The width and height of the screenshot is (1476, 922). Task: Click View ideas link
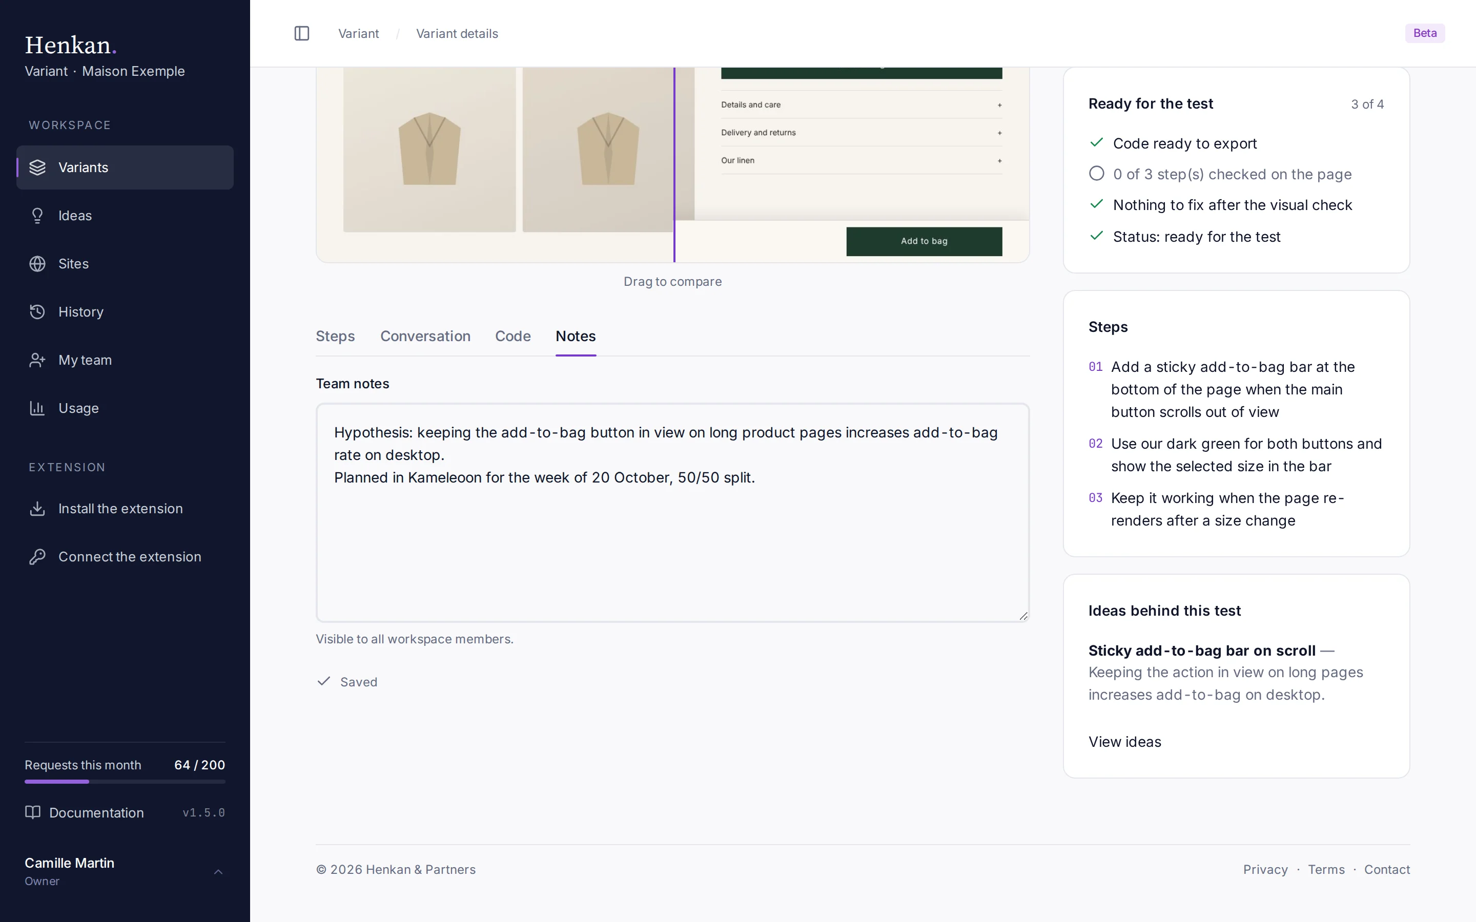(1125, 742)
